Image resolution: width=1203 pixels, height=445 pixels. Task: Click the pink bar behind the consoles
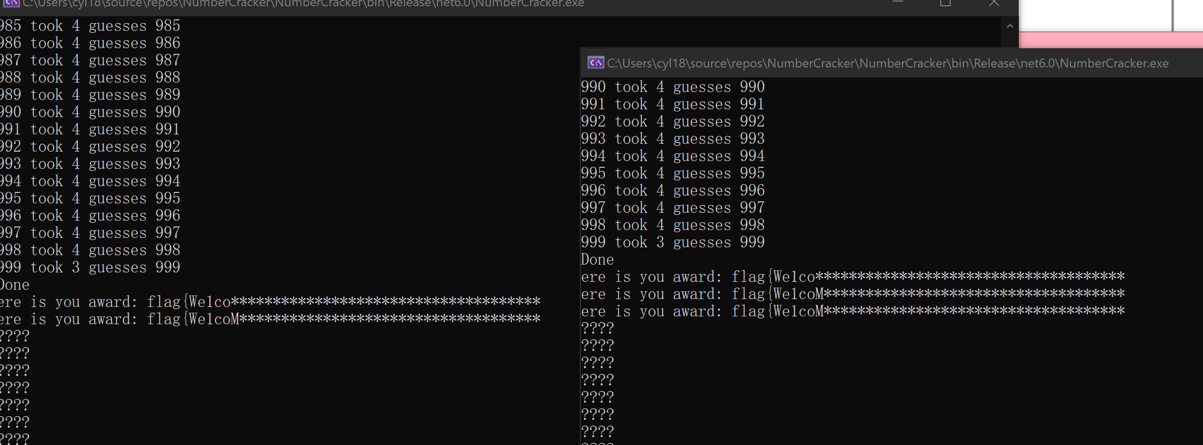coord(1109,40)
